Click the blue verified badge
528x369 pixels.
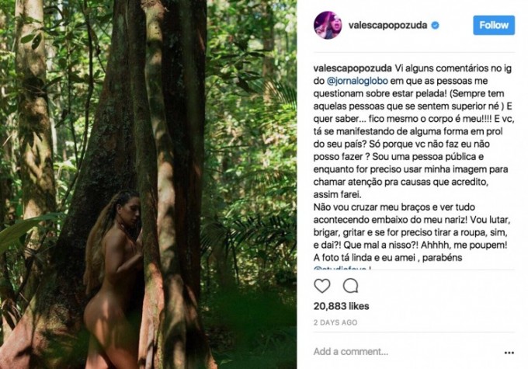436,26
